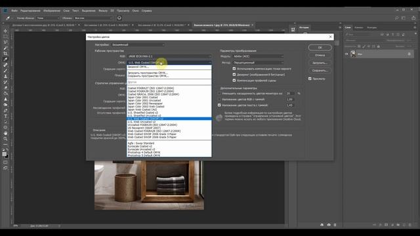Select the Brush tool
The height and width of the screenshot is (236, 420).
tap(5, 71)
